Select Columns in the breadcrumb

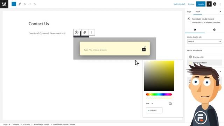click(x=15, y=125)
